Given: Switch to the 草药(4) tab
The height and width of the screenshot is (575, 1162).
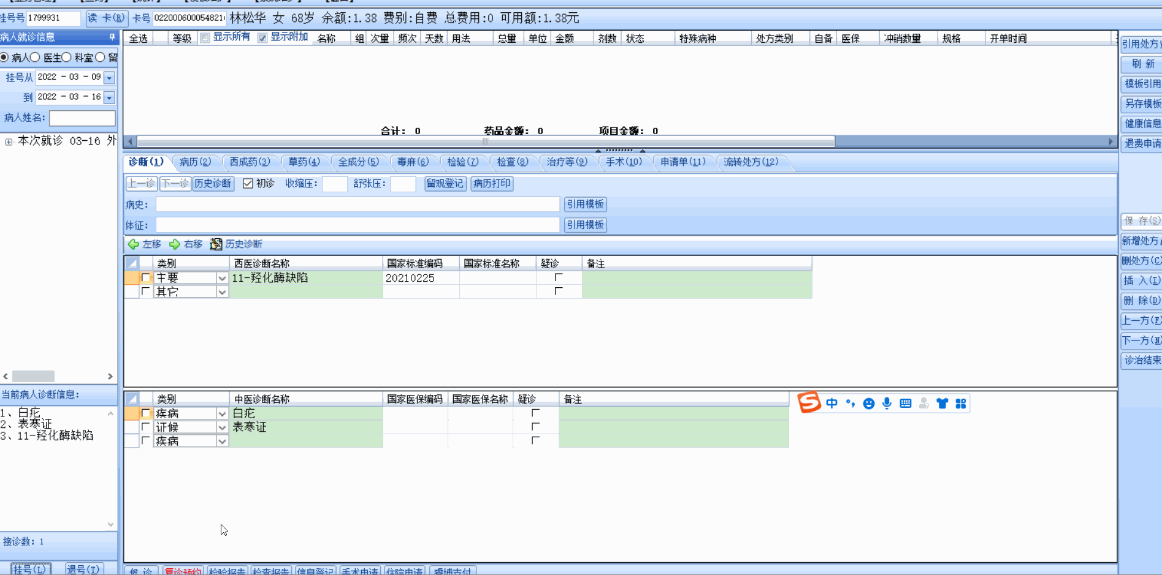Looking at the screenshot, I should coord(304,162).
